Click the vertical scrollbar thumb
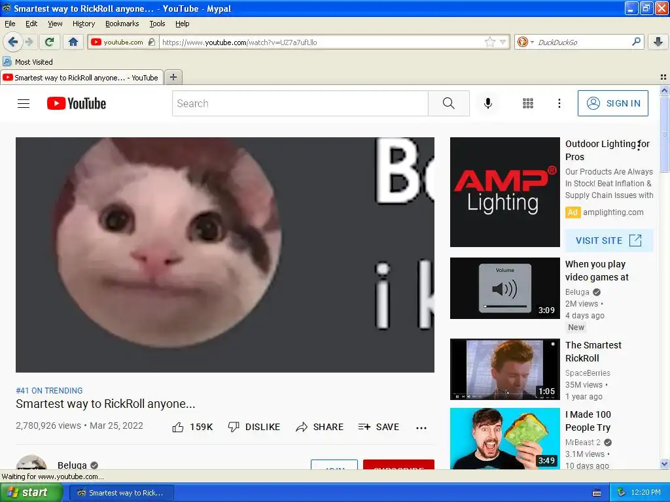670x502 pixels. click(x=664, y=135)
